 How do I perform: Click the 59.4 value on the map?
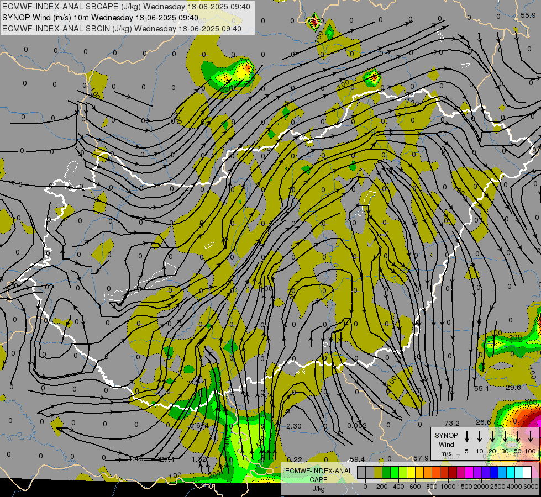click(357, 459)
